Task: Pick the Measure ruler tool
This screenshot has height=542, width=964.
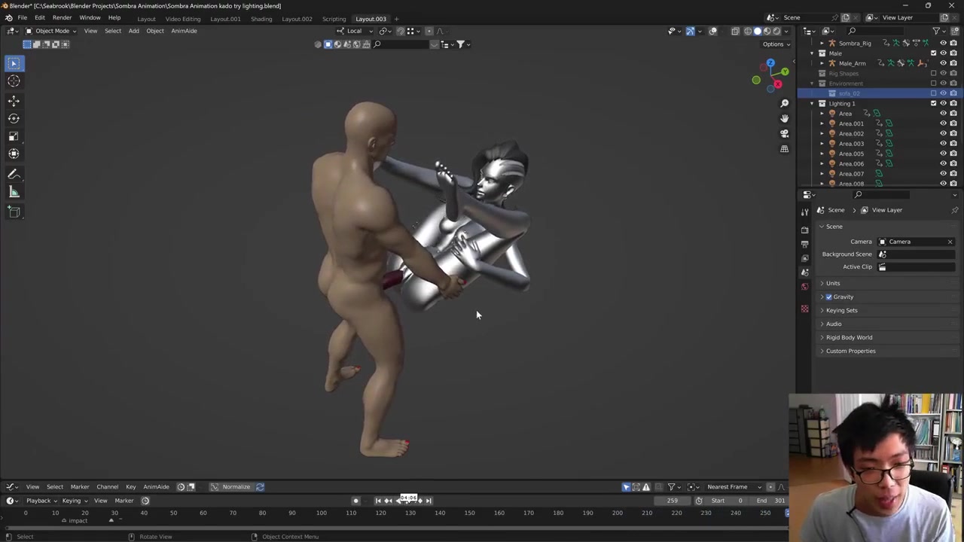Action: pyautogui.click(x=14, y=192)
